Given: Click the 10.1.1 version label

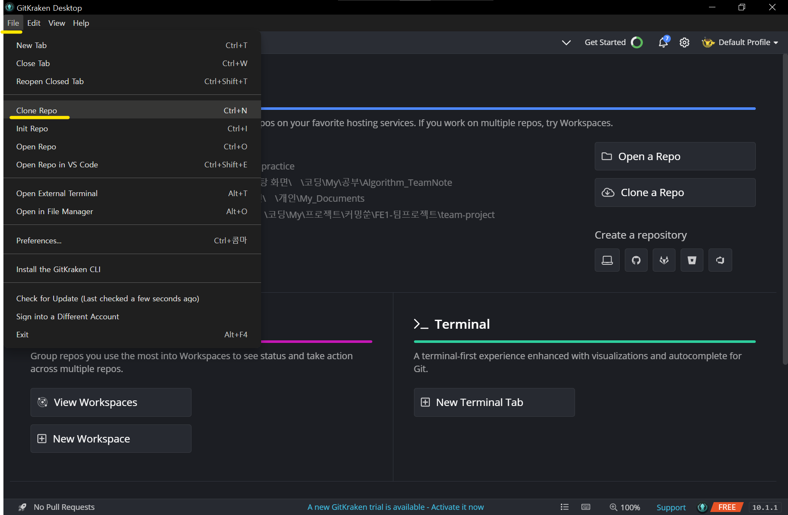Looking at the screenshot, I should point(765,507).
